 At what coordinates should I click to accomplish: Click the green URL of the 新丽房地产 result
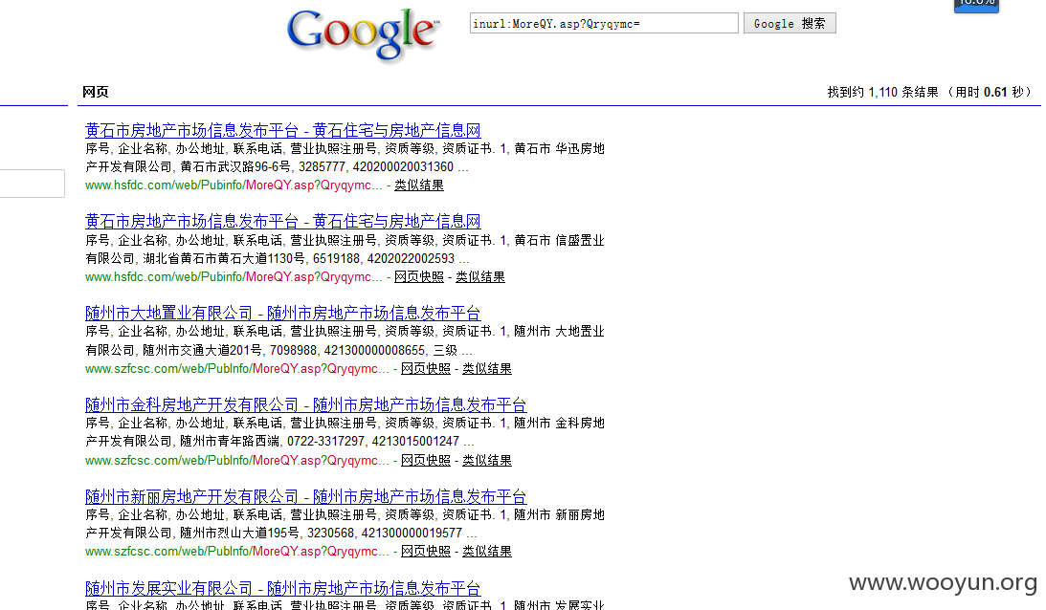pos(236,552)
